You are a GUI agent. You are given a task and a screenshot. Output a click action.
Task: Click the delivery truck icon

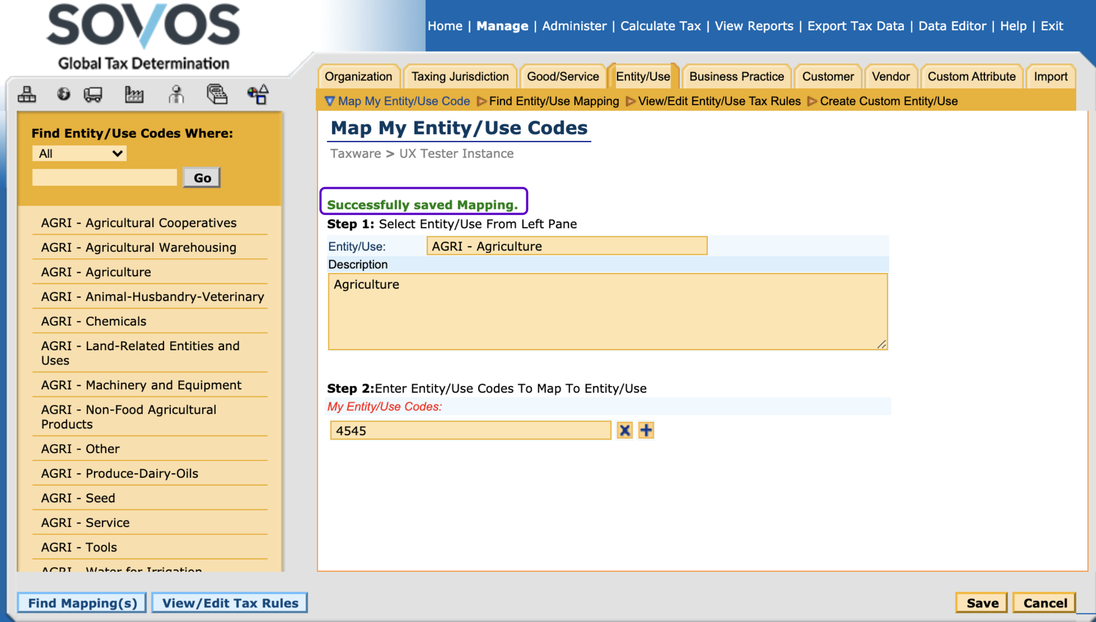click(93, 95)
